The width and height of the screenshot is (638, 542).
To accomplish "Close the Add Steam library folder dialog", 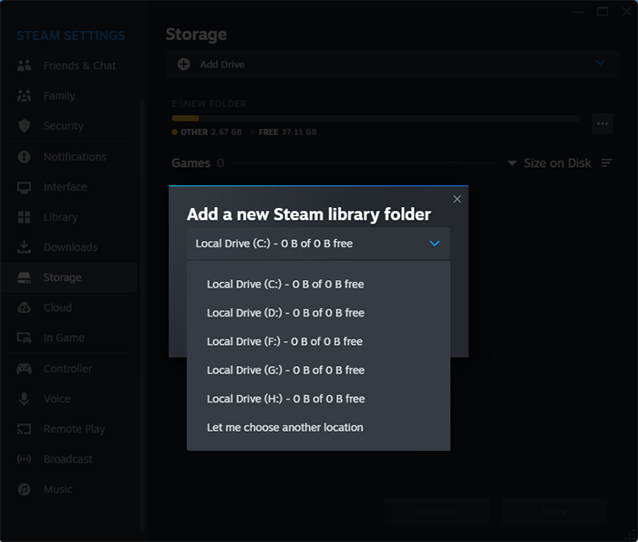I will pos(457,199).
